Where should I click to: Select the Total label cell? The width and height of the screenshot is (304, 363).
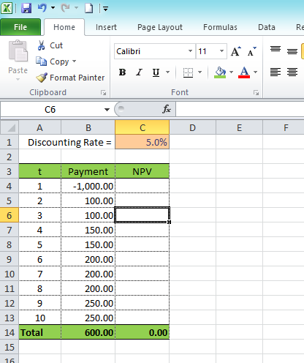[40, 332]
